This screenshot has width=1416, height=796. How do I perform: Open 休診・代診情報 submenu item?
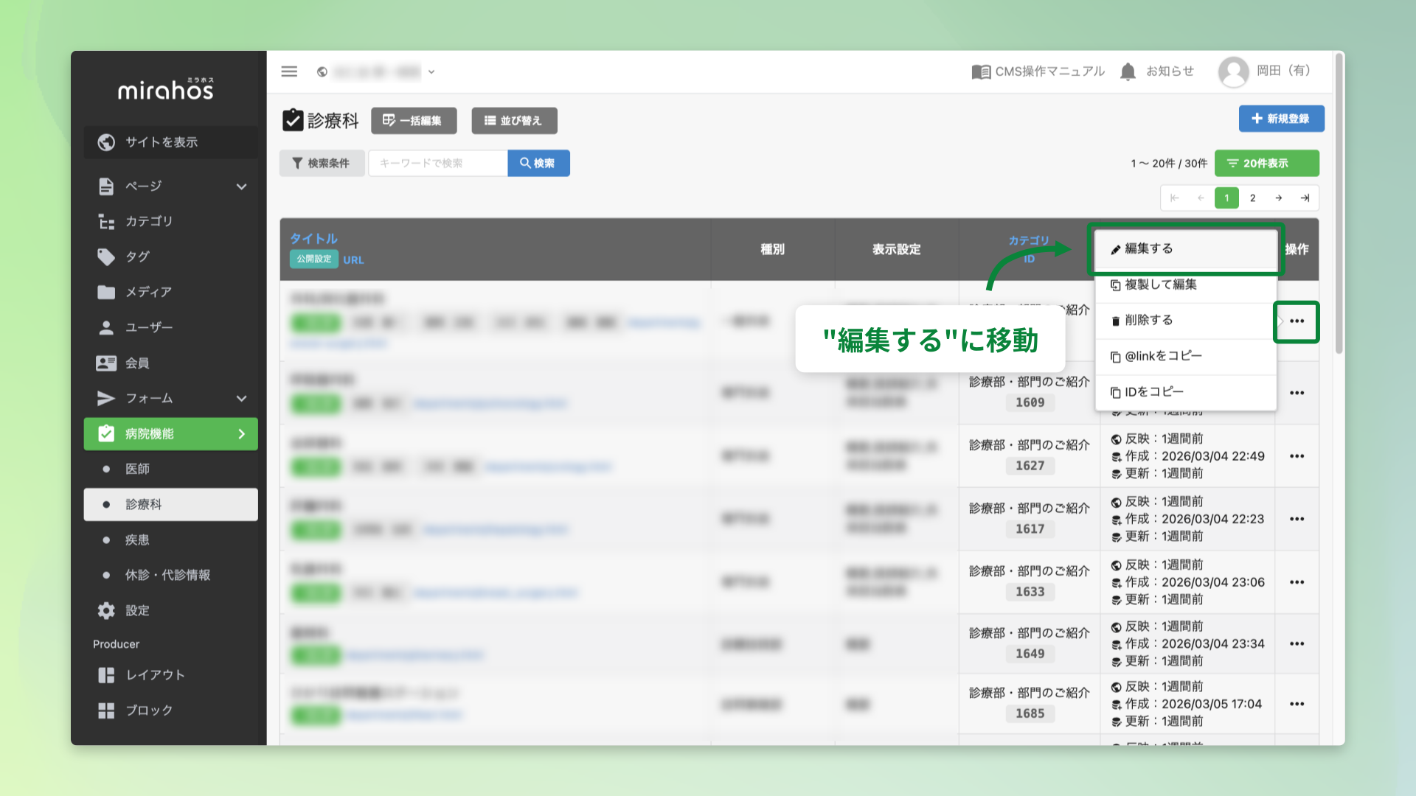point(171,575)
